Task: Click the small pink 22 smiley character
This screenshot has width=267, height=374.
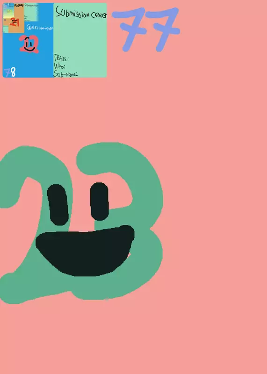Action: point(29,44)
